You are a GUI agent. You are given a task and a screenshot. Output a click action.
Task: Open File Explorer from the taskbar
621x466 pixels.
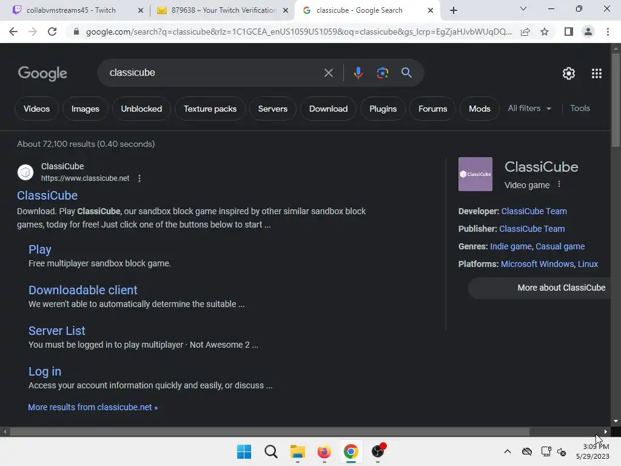(x=297, y=451)
